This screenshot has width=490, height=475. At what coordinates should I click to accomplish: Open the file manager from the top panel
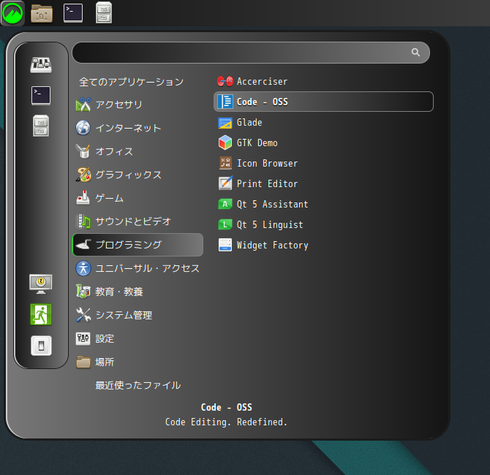(x=42, y=13)
